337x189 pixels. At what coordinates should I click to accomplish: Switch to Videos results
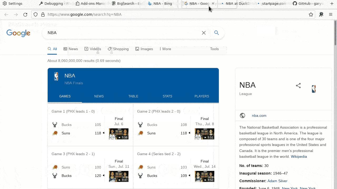coord(93,49)
